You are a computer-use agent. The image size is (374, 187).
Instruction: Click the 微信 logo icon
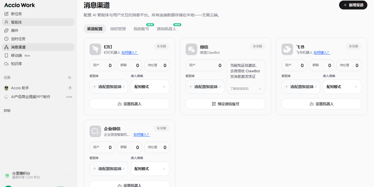[x=191, y=49]
